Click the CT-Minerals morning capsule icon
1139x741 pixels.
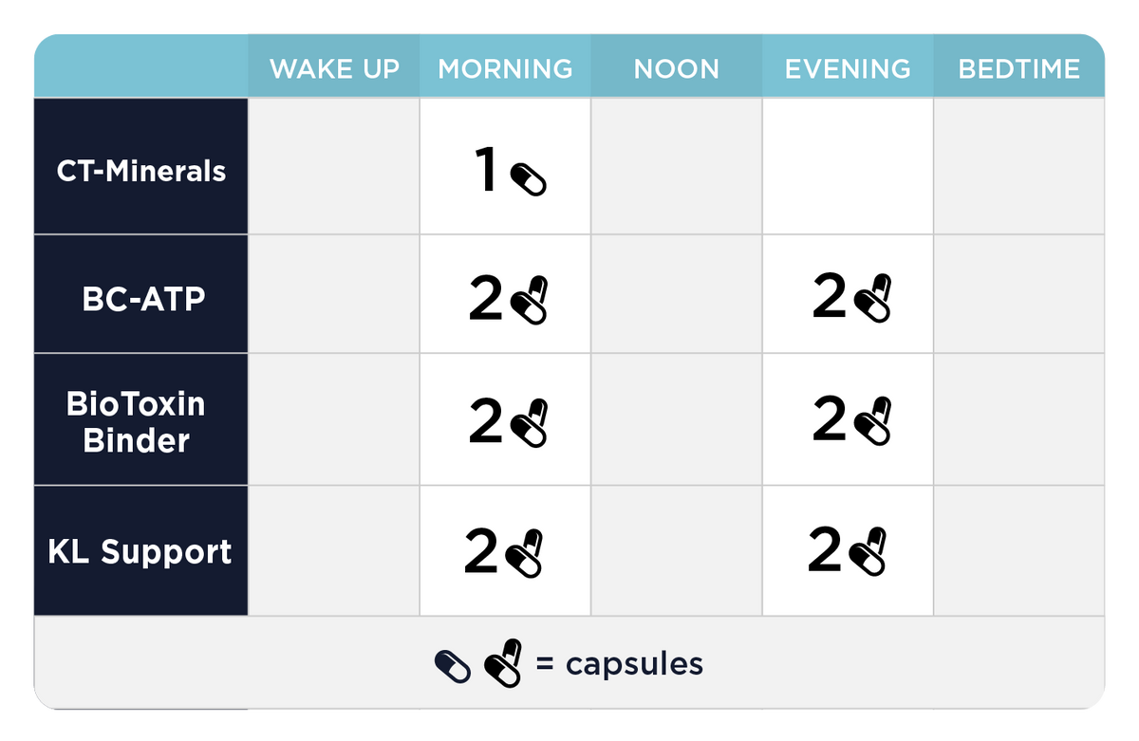[529, 178]
